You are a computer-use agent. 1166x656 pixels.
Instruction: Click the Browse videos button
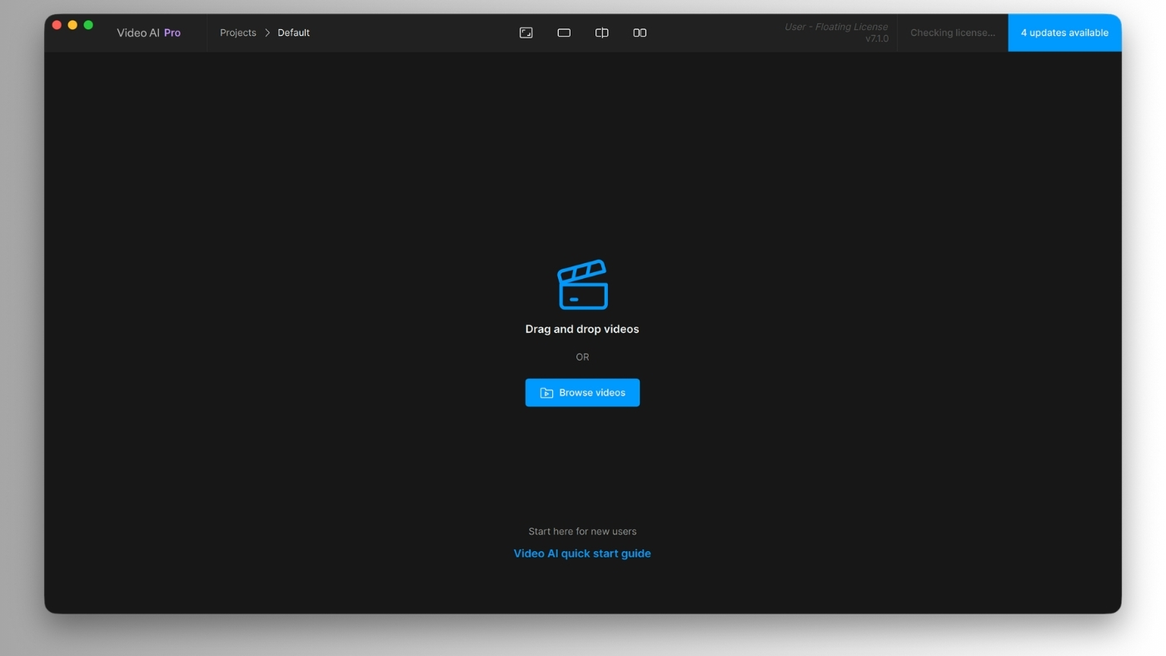(582, 393)
